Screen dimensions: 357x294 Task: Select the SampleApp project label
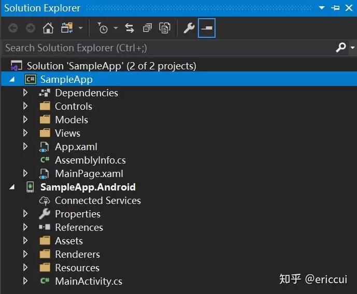(66, 79)
